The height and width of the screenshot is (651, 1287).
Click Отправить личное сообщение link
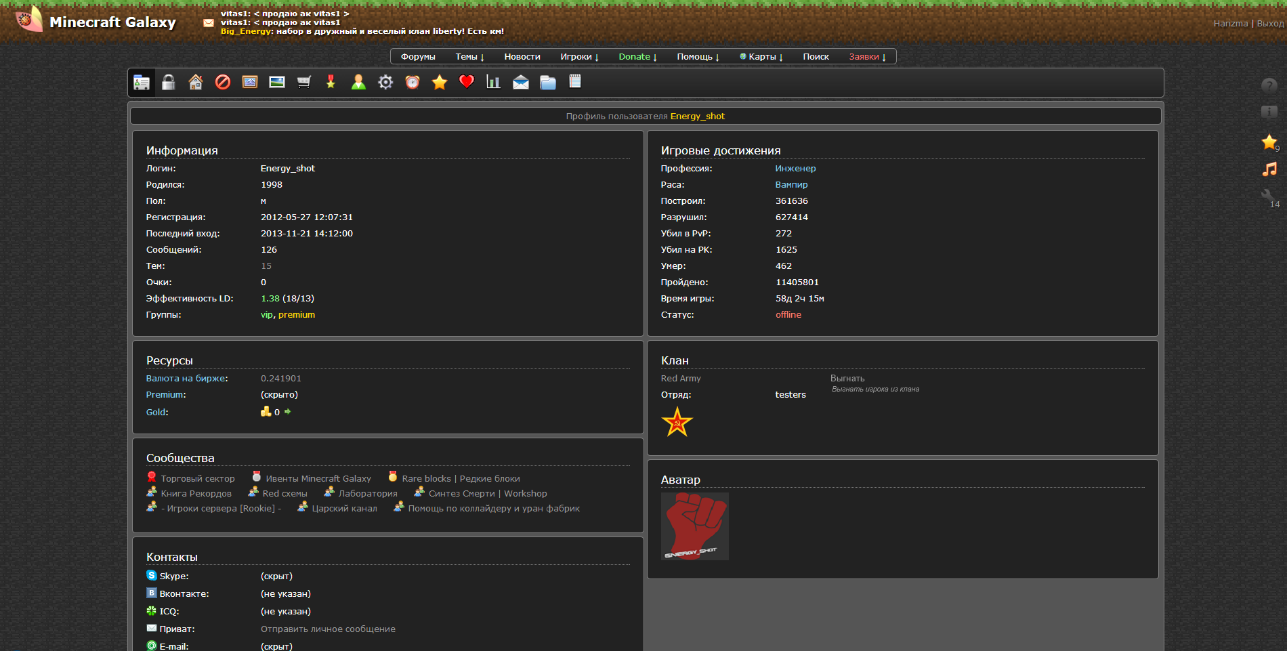coord(328,629)
